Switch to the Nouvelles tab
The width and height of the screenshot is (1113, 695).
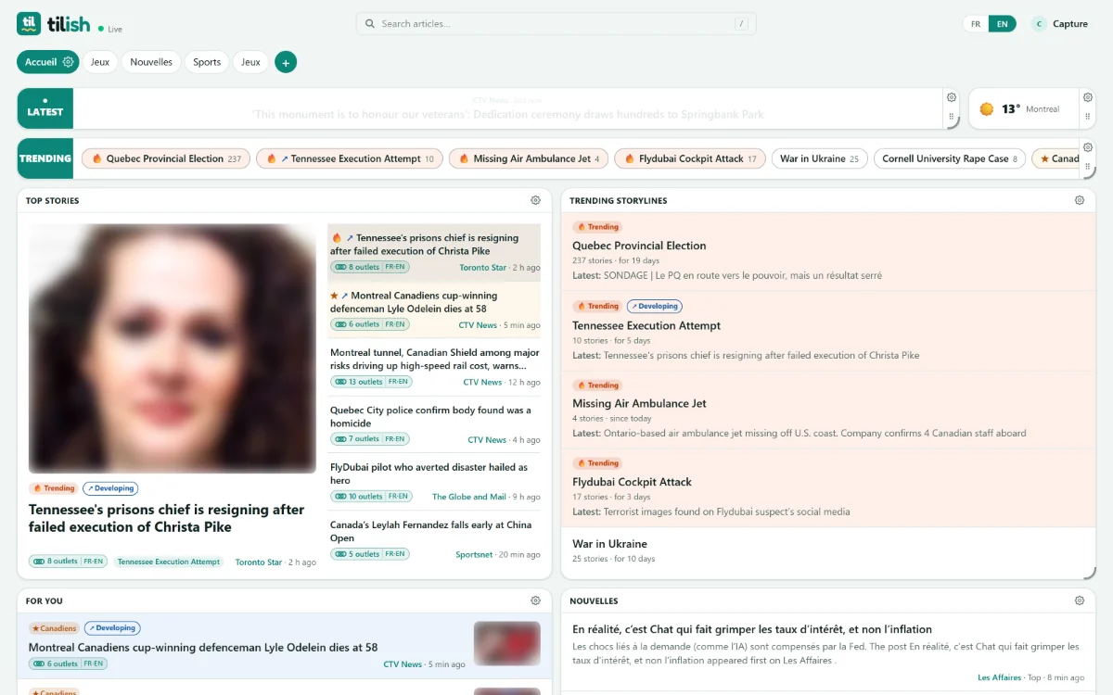click(151, 62)
